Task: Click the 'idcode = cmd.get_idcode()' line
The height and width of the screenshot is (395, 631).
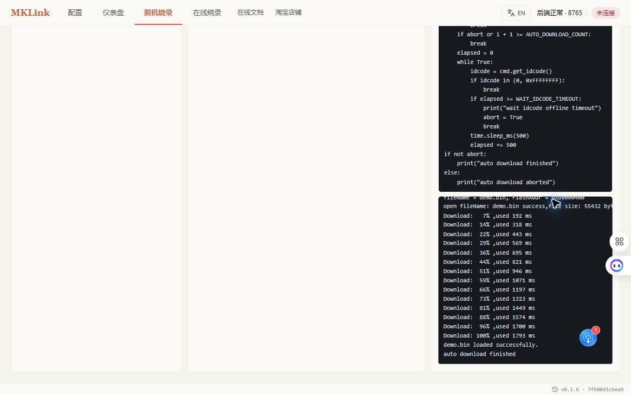Action: tap(511, 72)
